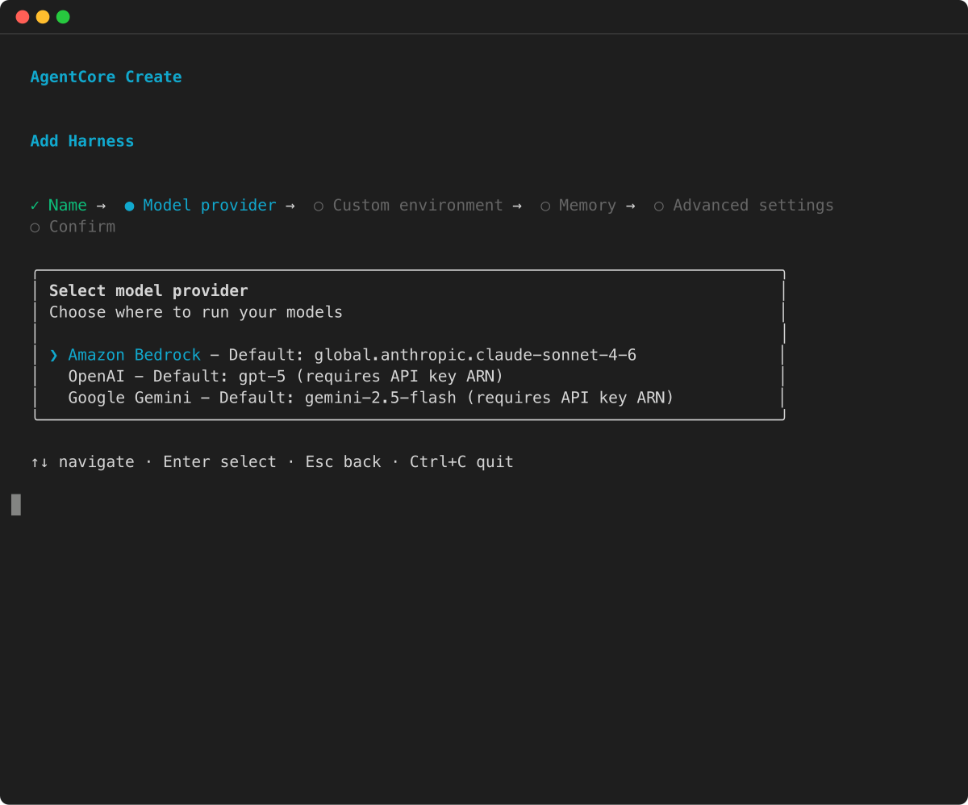Image resolution: width=968 pixels, height=805 pixels.
Task: Select the OpenAI provider option
Action: coord(286,376)
